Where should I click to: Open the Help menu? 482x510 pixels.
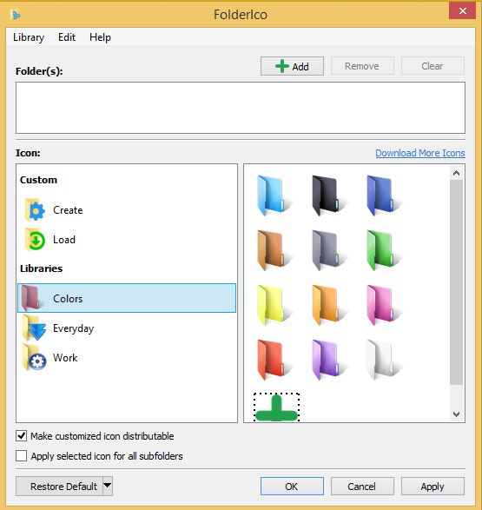(100, 37)
